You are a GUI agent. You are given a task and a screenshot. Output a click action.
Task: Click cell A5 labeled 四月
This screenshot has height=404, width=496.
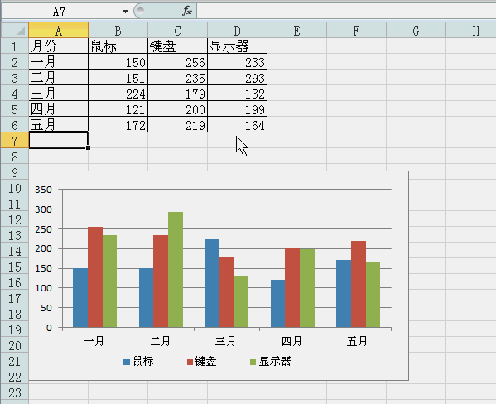point(59,109)
